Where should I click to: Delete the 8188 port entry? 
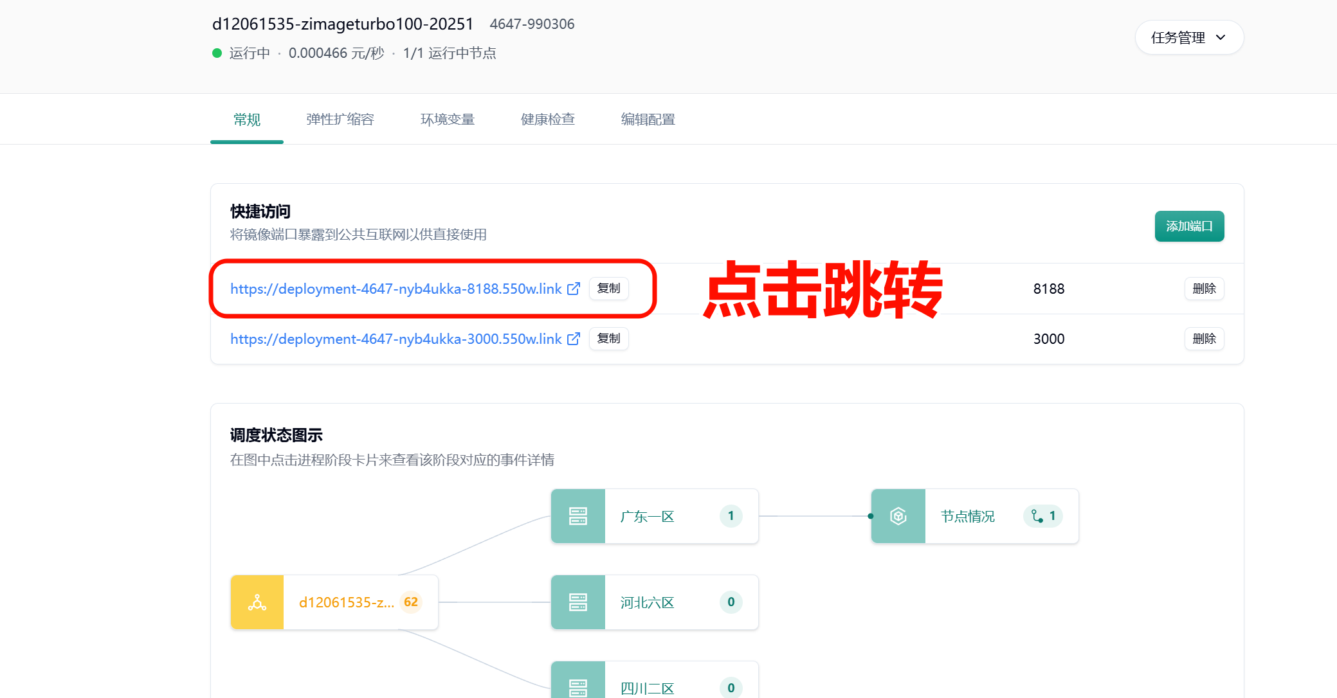point(1203,289)
